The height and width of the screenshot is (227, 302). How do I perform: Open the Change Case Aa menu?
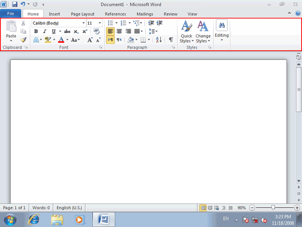pos(75,40)
